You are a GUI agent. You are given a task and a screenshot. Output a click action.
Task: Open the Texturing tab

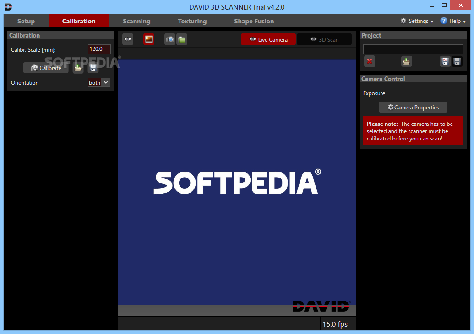192,21
